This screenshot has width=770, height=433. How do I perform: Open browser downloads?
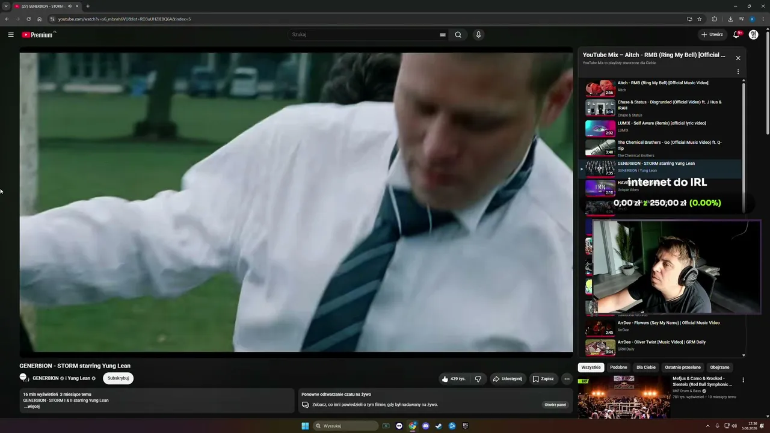pos(730,19)
